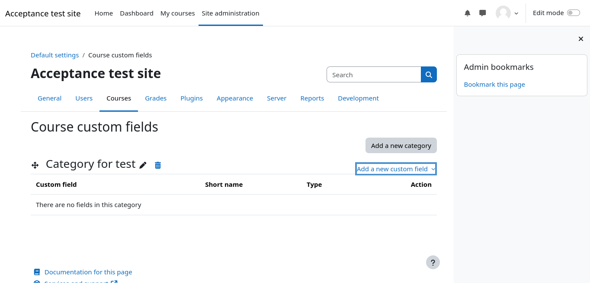Open the notifications bell
Screen dimensions: 590x283
[x=467, y=13]
